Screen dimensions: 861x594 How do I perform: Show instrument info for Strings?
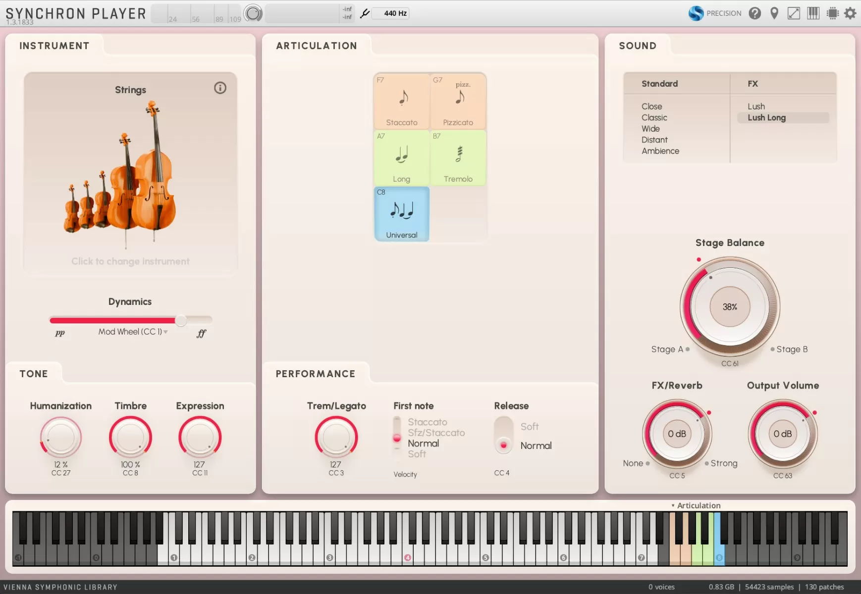(x=220, y=88)
